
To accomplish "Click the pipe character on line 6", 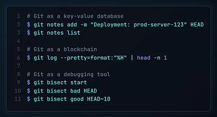I will (x=132, y=58).
